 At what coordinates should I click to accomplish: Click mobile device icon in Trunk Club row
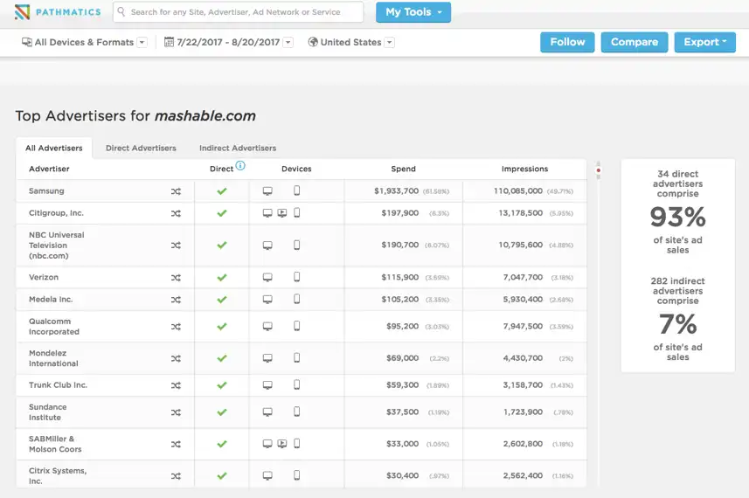pos(296,384)
